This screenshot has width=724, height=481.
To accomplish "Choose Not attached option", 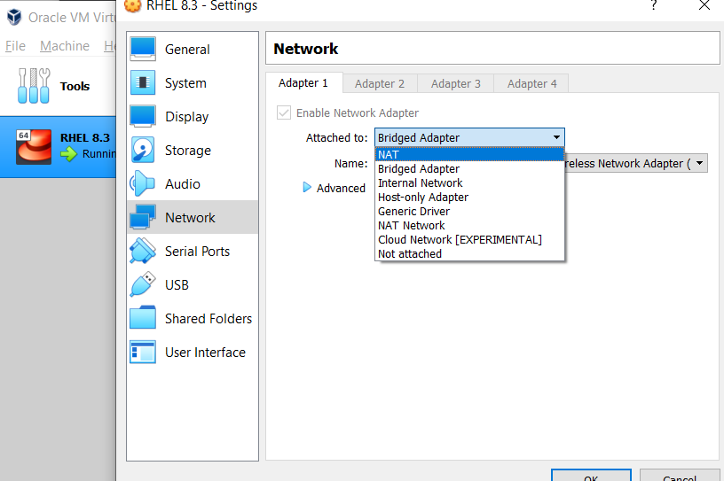I will pyautogui.click(x=469, y=253).
